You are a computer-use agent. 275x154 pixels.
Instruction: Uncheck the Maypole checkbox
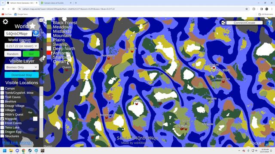click(2, 119)
